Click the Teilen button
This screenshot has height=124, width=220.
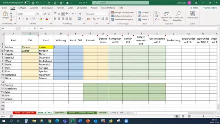tap(194, 8)
